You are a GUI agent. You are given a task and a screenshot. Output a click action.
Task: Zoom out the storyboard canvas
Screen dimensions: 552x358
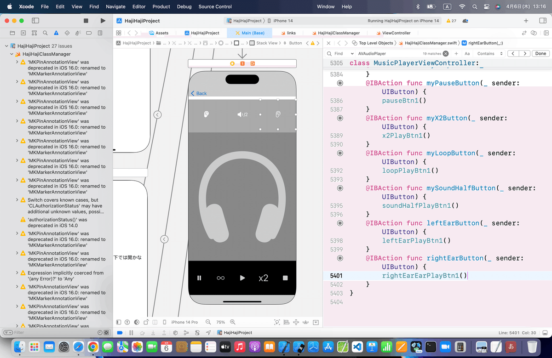coord(208,322)
